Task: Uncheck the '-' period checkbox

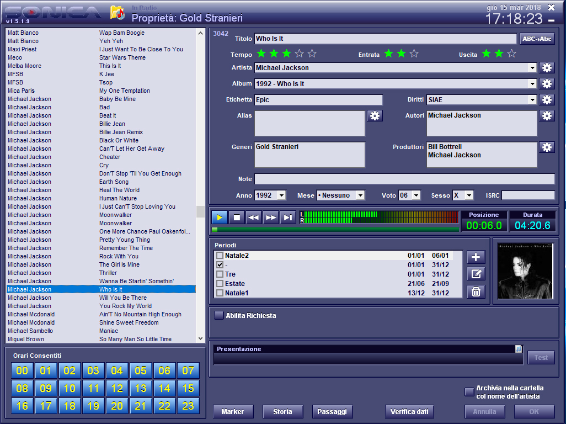Action: pyautogui.click(x=220, y=265)
